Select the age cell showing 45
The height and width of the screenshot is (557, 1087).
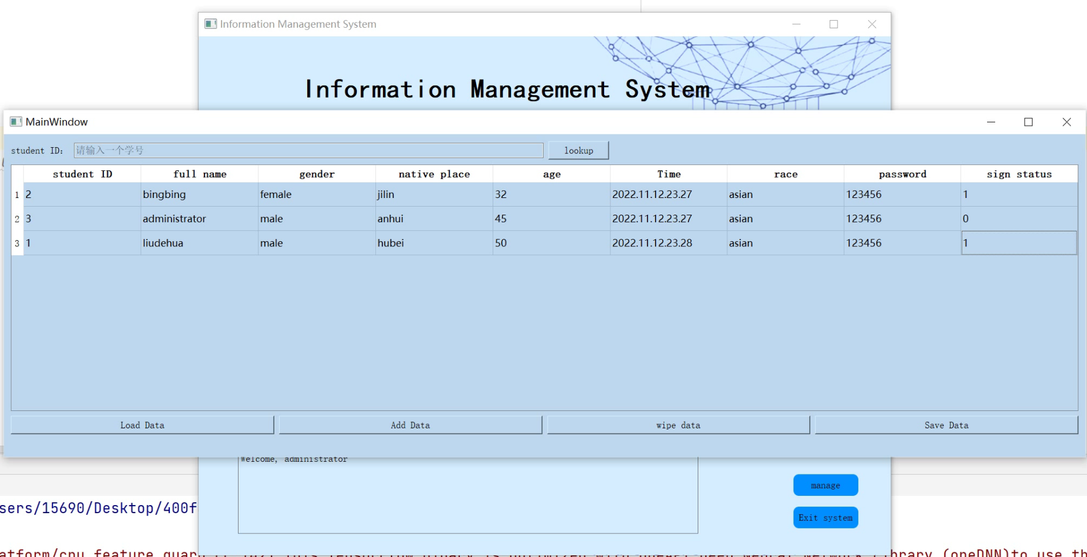(552, 219)
